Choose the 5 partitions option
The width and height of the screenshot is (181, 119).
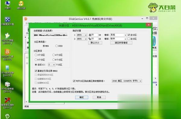(36, 60)
